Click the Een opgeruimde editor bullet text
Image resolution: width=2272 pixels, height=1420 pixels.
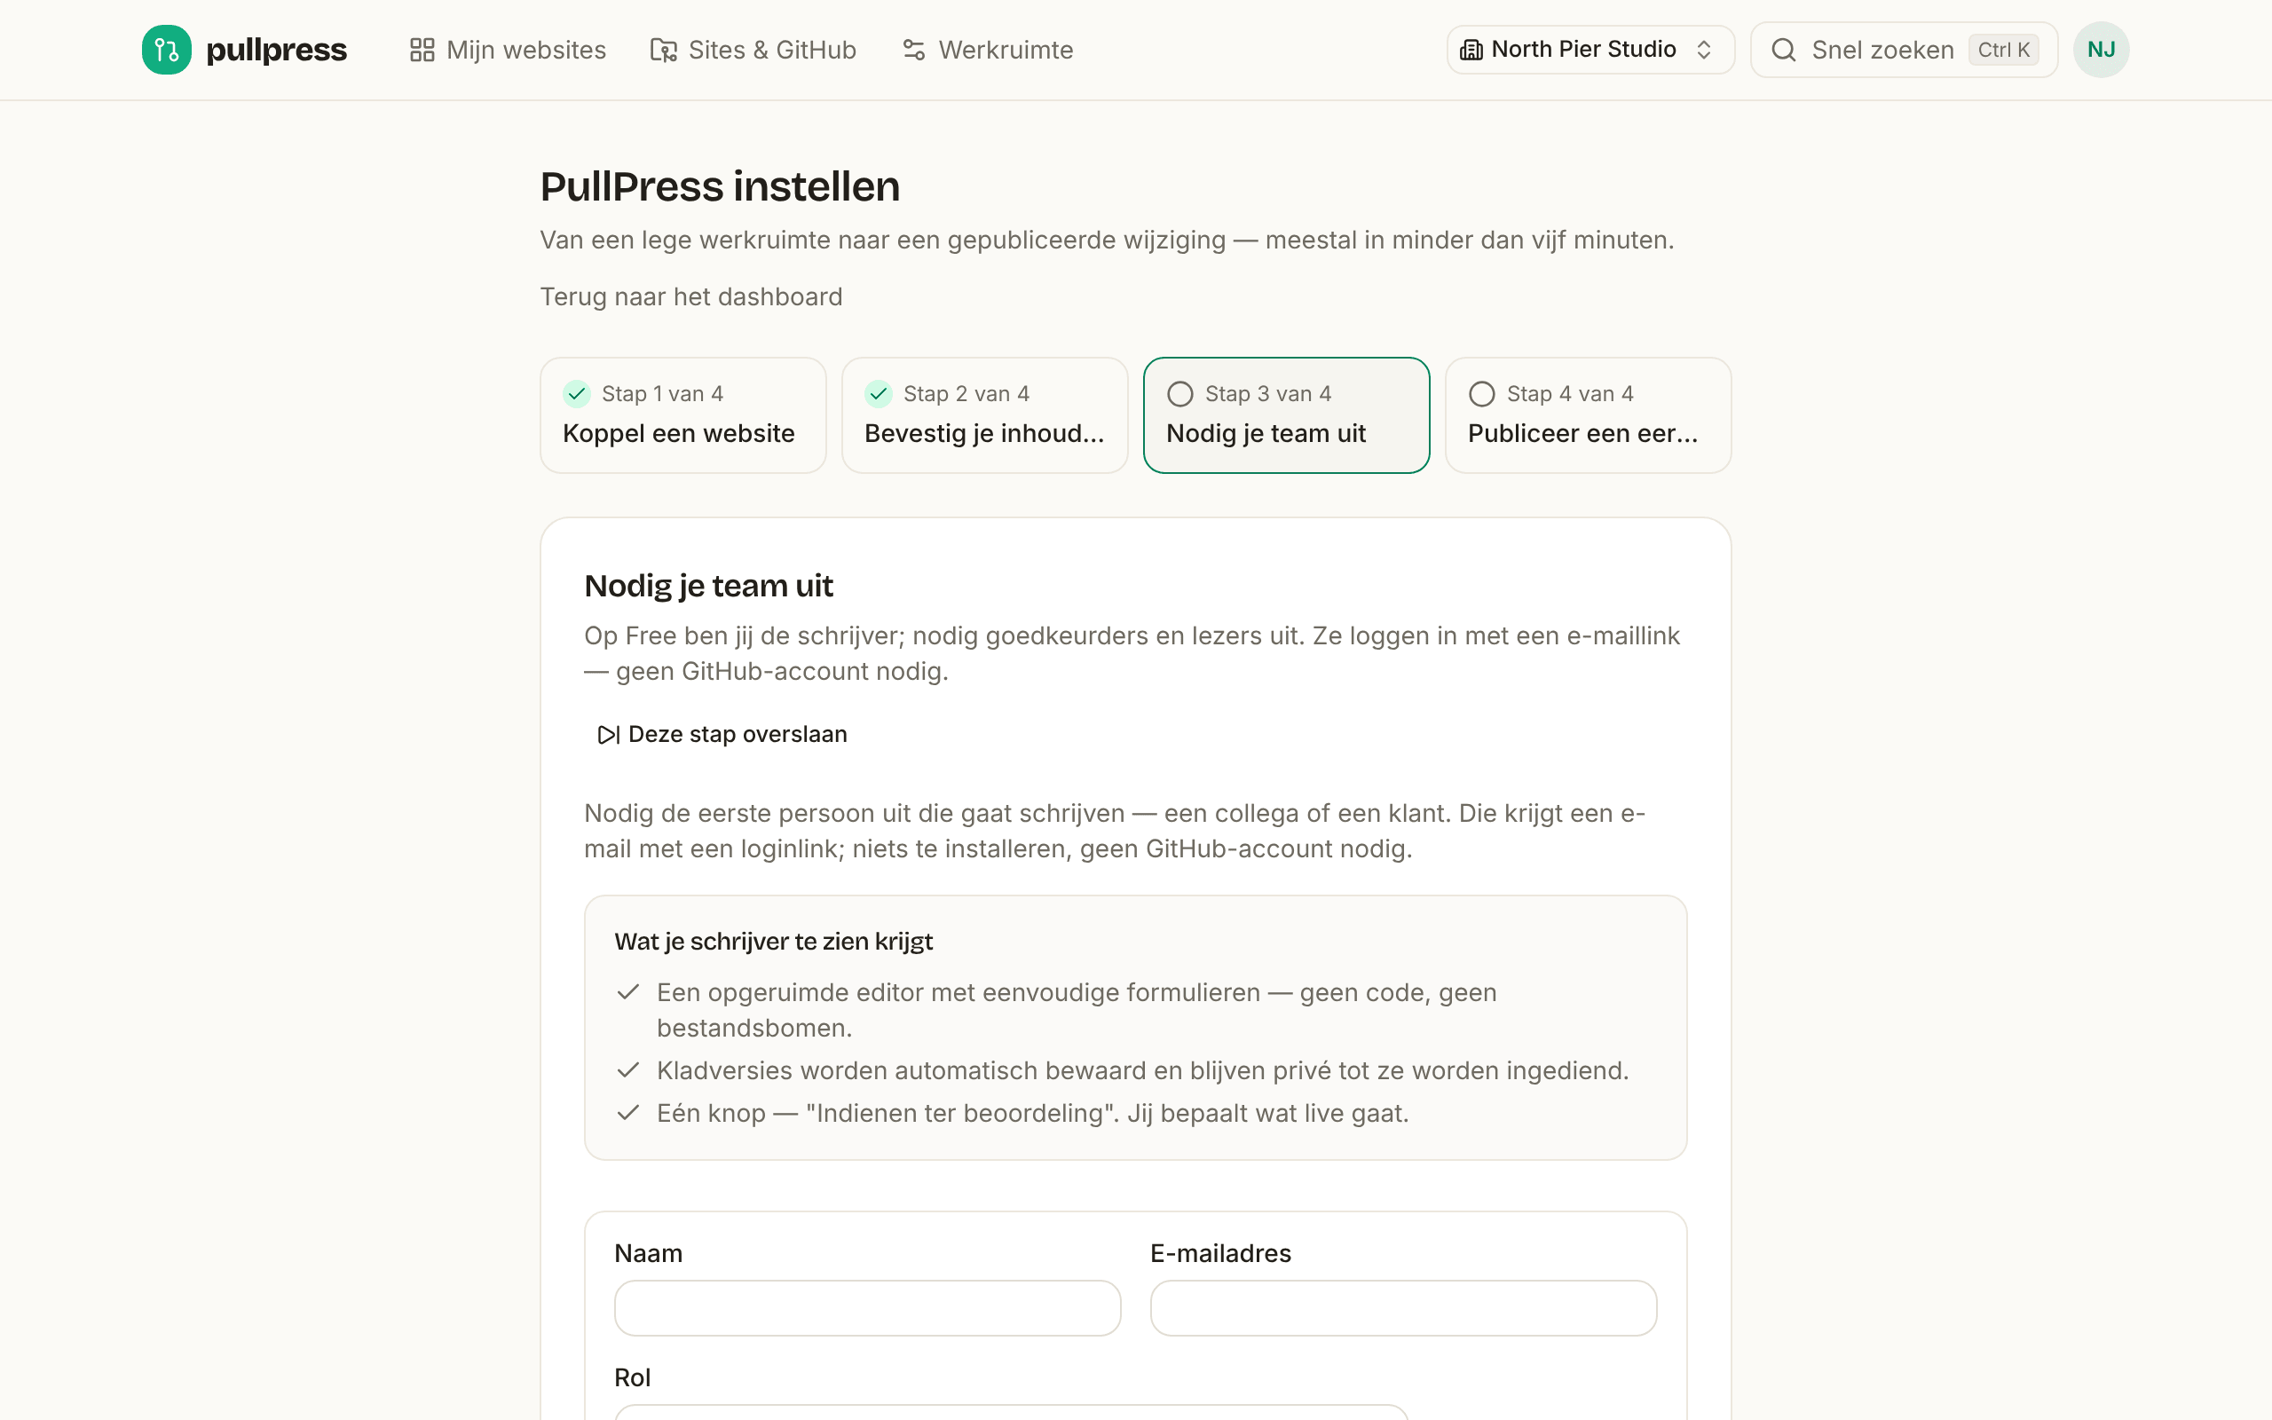[x=1077, y=1011]
